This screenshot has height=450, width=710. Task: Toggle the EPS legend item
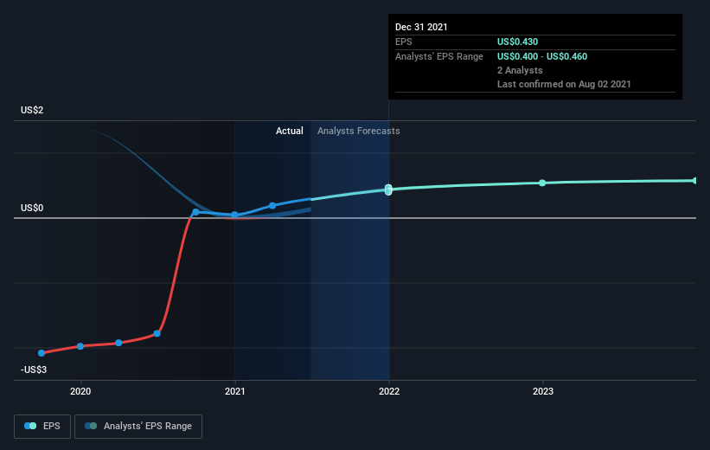point(42,426)
